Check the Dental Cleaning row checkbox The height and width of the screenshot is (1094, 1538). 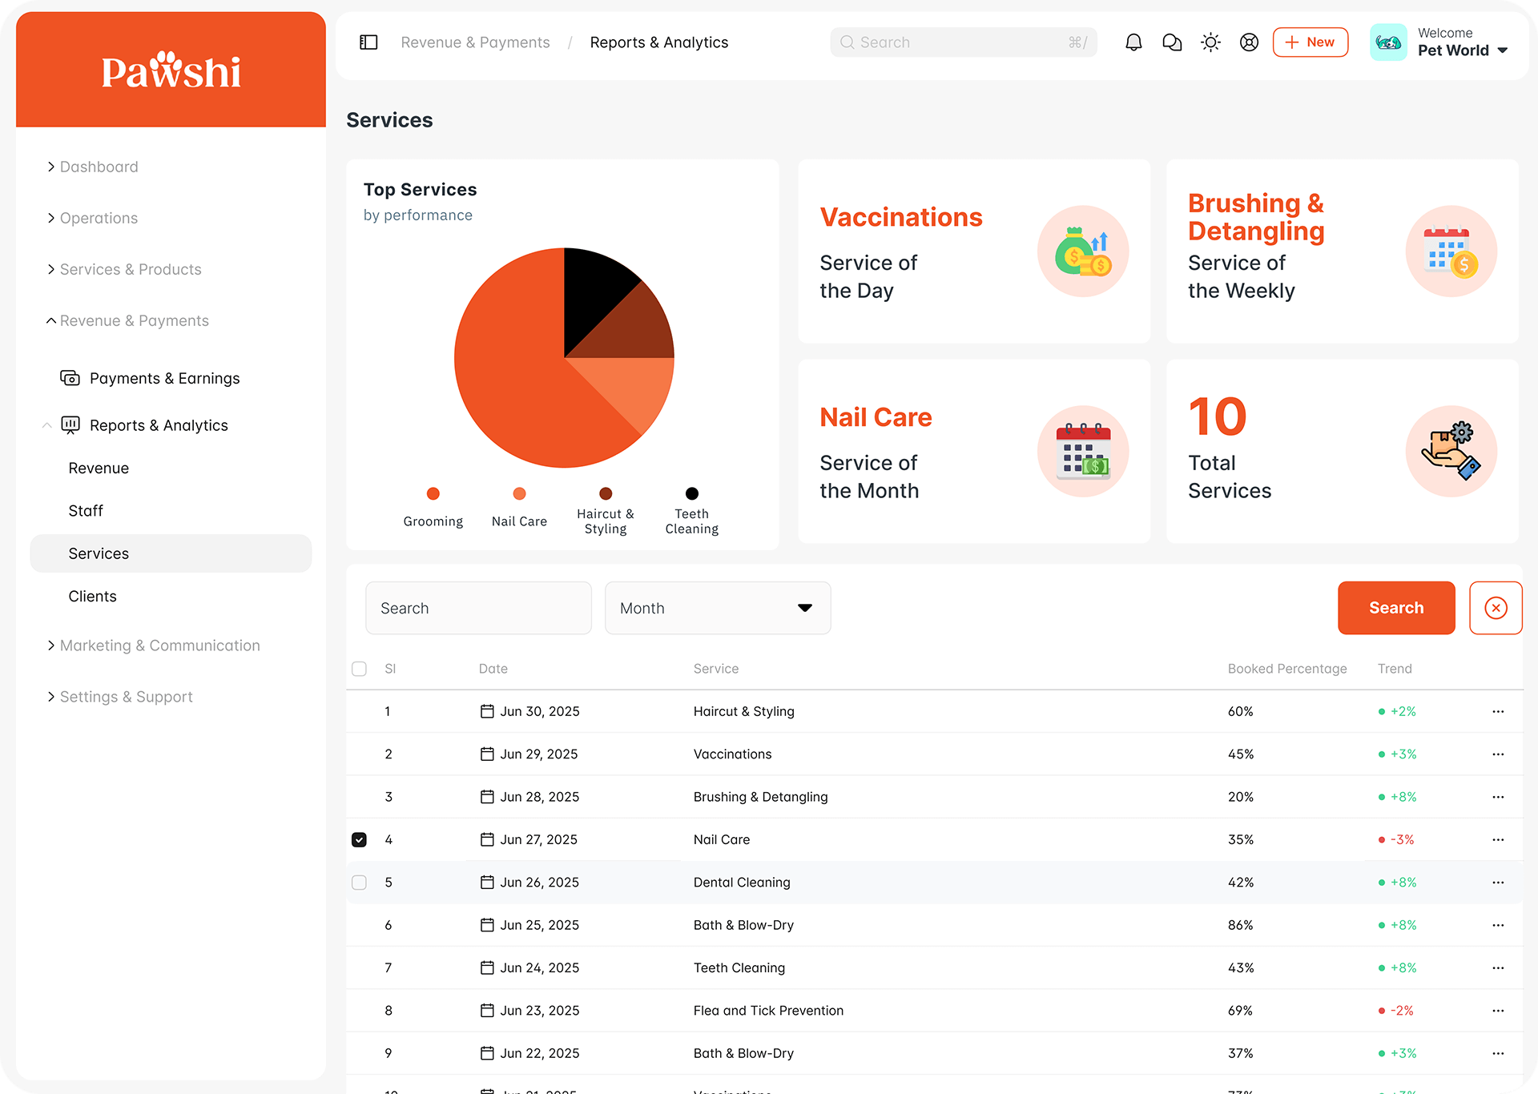point(359,883)
